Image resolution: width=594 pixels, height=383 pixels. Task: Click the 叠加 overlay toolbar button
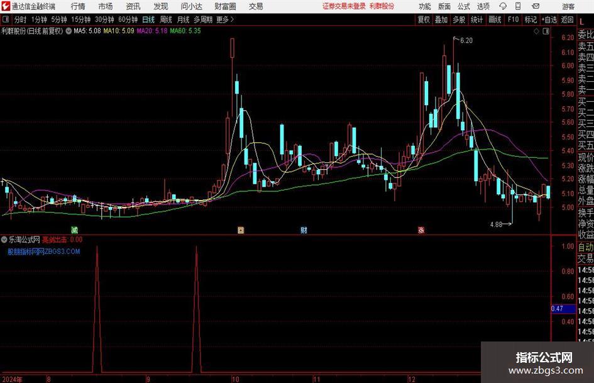coord(441,19)
